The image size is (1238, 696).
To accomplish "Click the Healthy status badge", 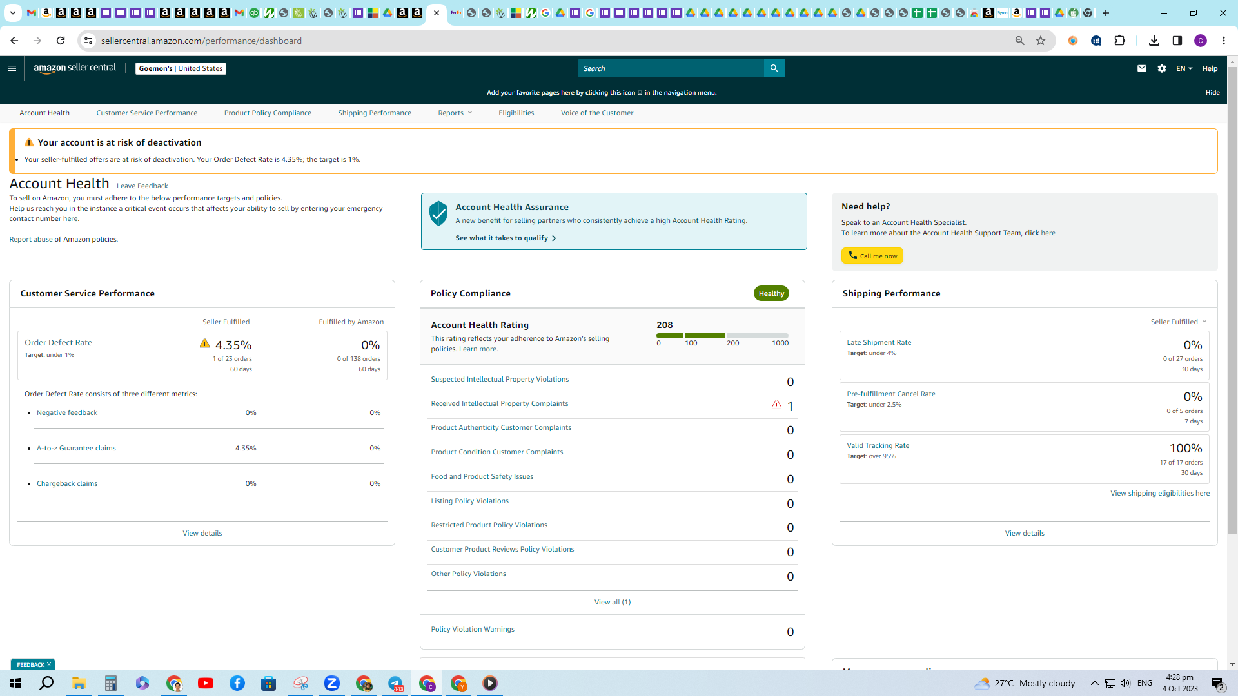I will pos(771,294).
